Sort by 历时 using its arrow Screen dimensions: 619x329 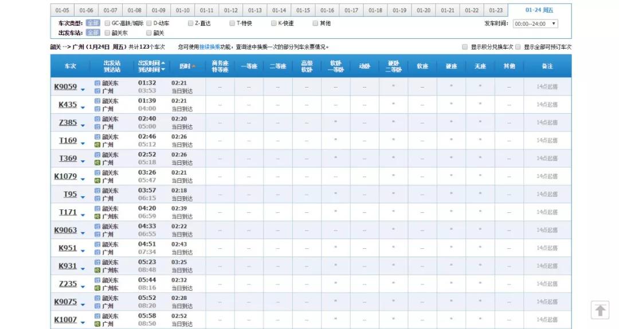coord(194,66)
